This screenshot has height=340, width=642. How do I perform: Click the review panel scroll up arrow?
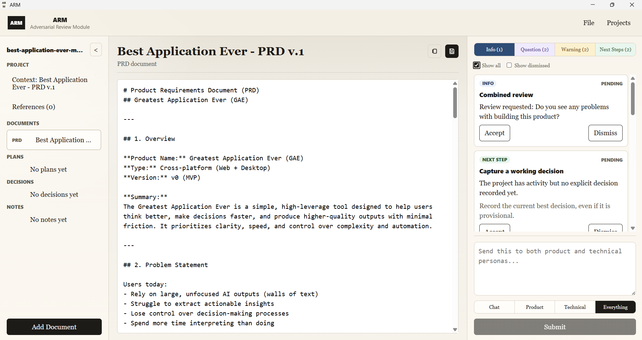[x=633, y=78]
